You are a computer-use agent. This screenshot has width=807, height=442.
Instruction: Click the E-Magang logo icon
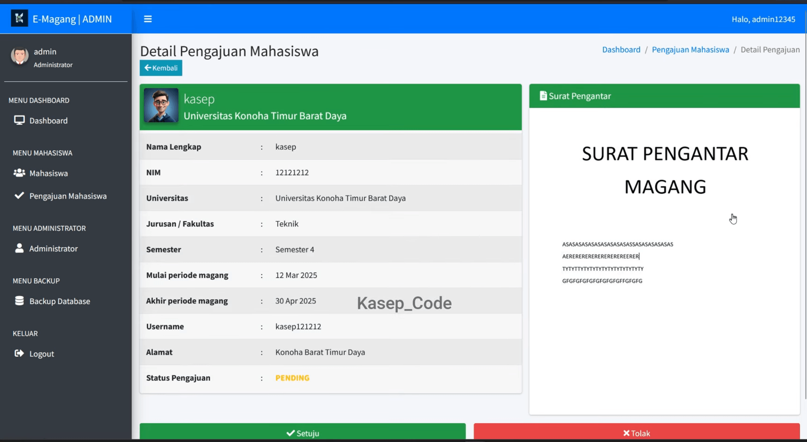click(x=19, y=18)
